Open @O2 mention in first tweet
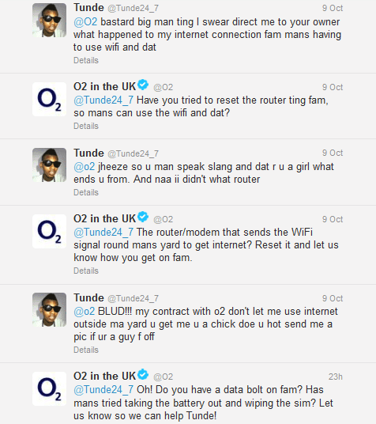 pos(85,22)
